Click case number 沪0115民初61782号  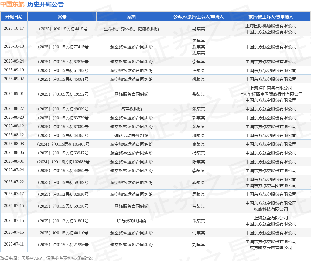[x=63, y=70]
